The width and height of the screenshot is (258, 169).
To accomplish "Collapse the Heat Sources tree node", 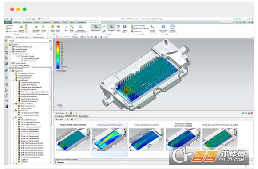I will [14, 111].
